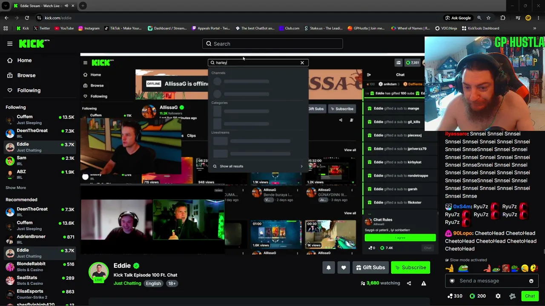Open DeenTheGreat channel in the Following list
This screenshot has height=306, width=545.
(x=40, y=133)
